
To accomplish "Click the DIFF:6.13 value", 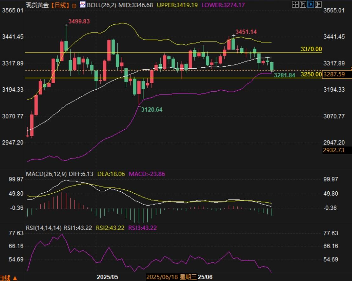I will tap(81, 174).
